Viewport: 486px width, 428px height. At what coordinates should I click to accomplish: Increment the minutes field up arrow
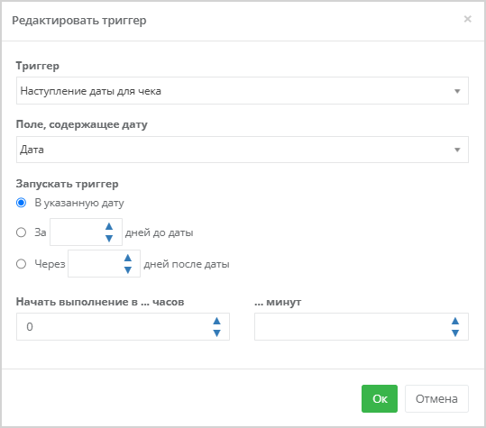[455, 321]
